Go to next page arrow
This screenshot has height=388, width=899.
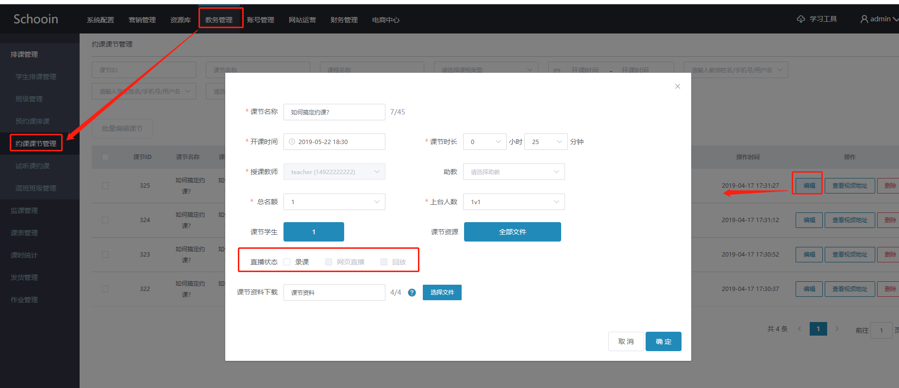837,329
